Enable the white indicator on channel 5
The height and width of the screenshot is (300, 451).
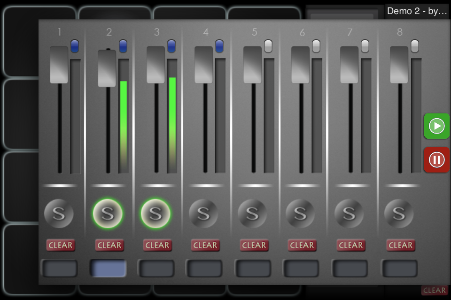tap(268, 46)
